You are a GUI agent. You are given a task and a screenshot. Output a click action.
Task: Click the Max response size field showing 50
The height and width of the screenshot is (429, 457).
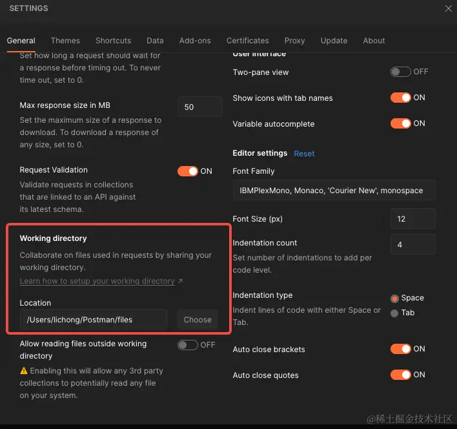coord(200,107)
